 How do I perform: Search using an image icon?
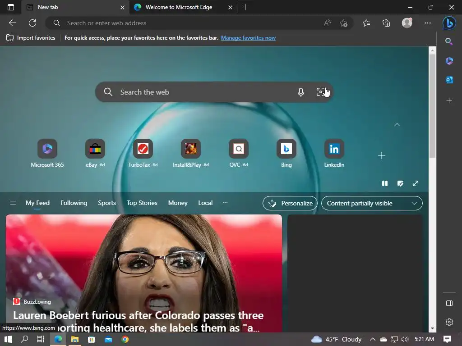(321, 92)
